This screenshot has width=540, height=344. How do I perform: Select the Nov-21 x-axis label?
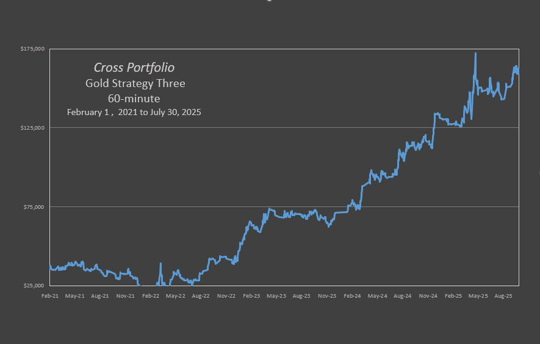125,296
